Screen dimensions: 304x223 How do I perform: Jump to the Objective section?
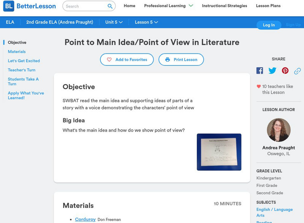point(17,42)
